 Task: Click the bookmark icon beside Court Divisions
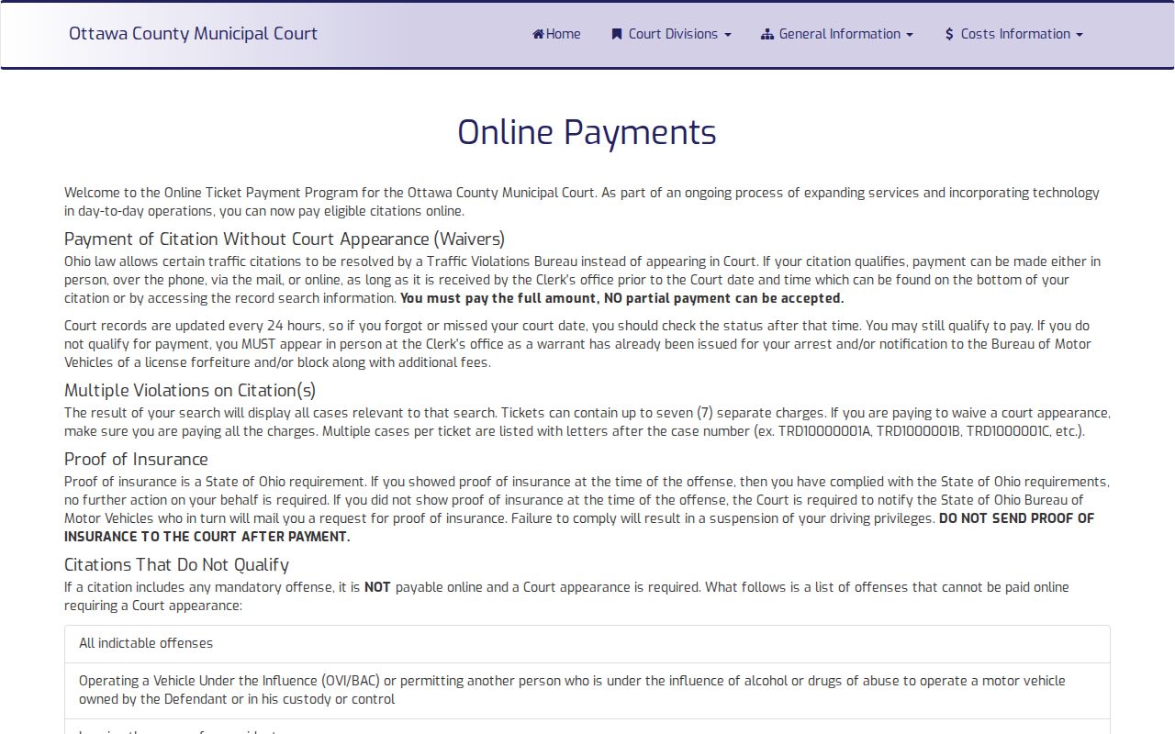[617, 34]
